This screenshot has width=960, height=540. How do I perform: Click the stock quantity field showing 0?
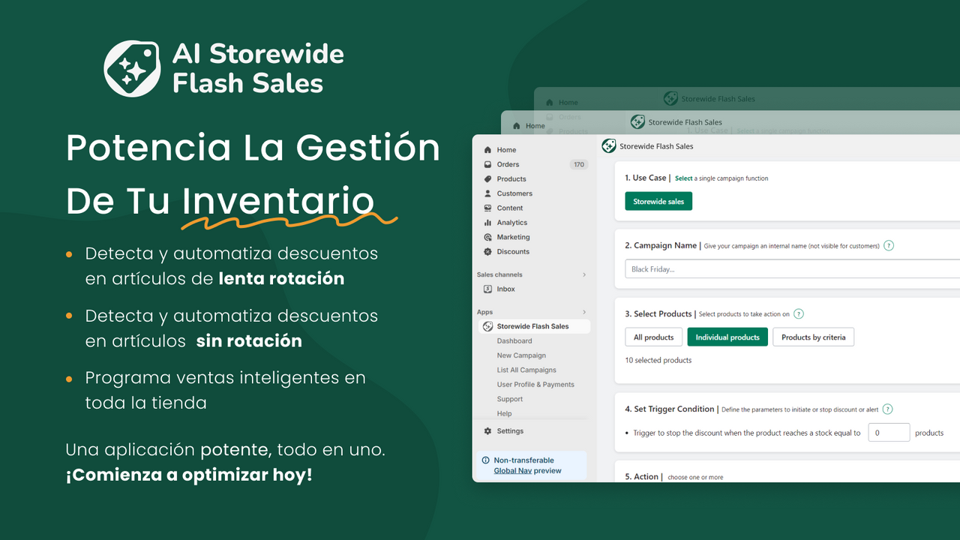point(889,433)
